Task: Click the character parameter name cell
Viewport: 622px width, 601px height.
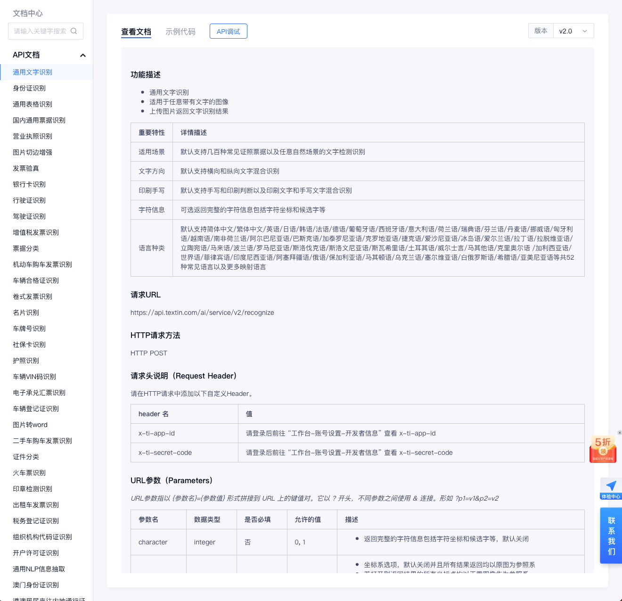Action: point(158,542)
